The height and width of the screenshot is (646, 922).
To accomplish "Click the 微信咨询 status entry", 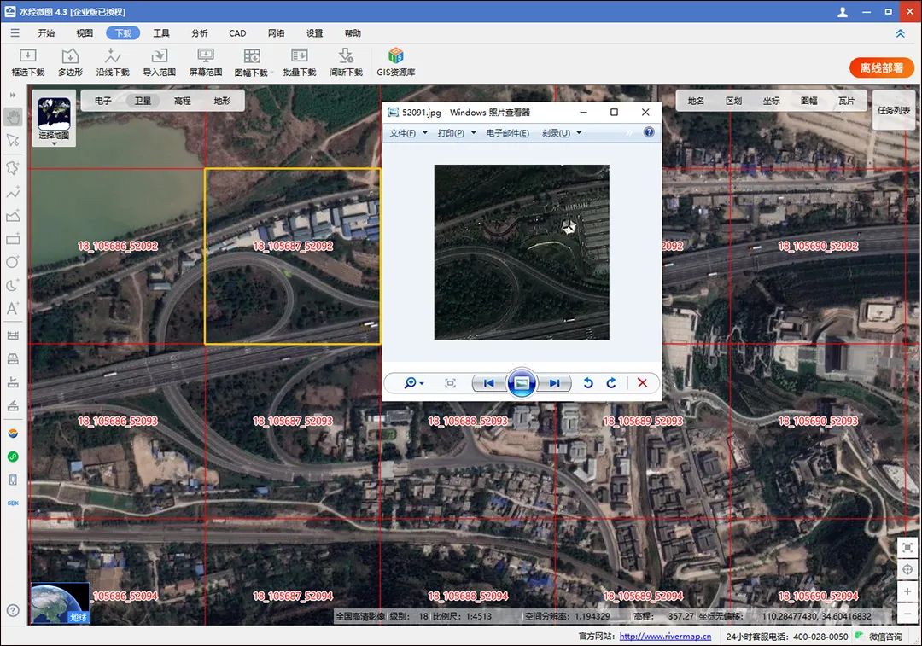I will [879, 637].
